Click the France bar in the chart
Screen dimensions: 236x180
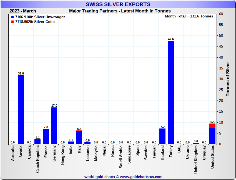(46, 137)
